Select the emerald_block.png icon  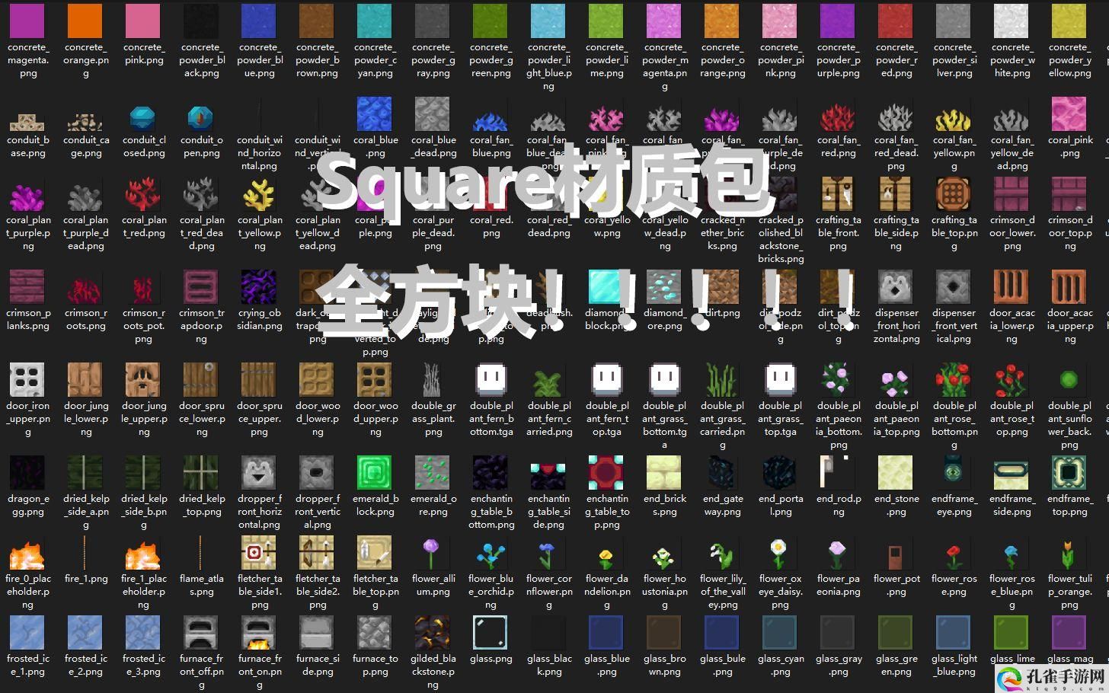click(x=375, y=472)
